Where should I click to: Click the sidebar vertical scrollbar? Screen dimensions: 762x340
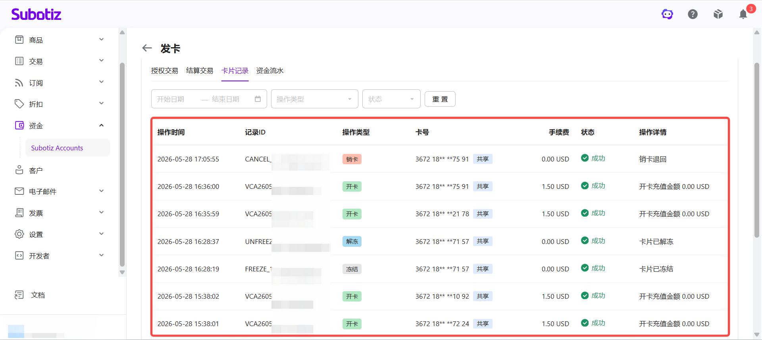point(122,165)
